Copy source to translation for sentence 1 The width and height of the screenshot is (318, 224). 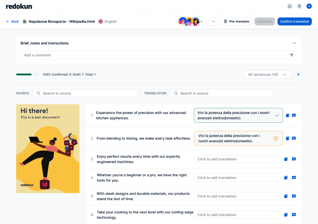pyautogui.click(x=287, y=115)
